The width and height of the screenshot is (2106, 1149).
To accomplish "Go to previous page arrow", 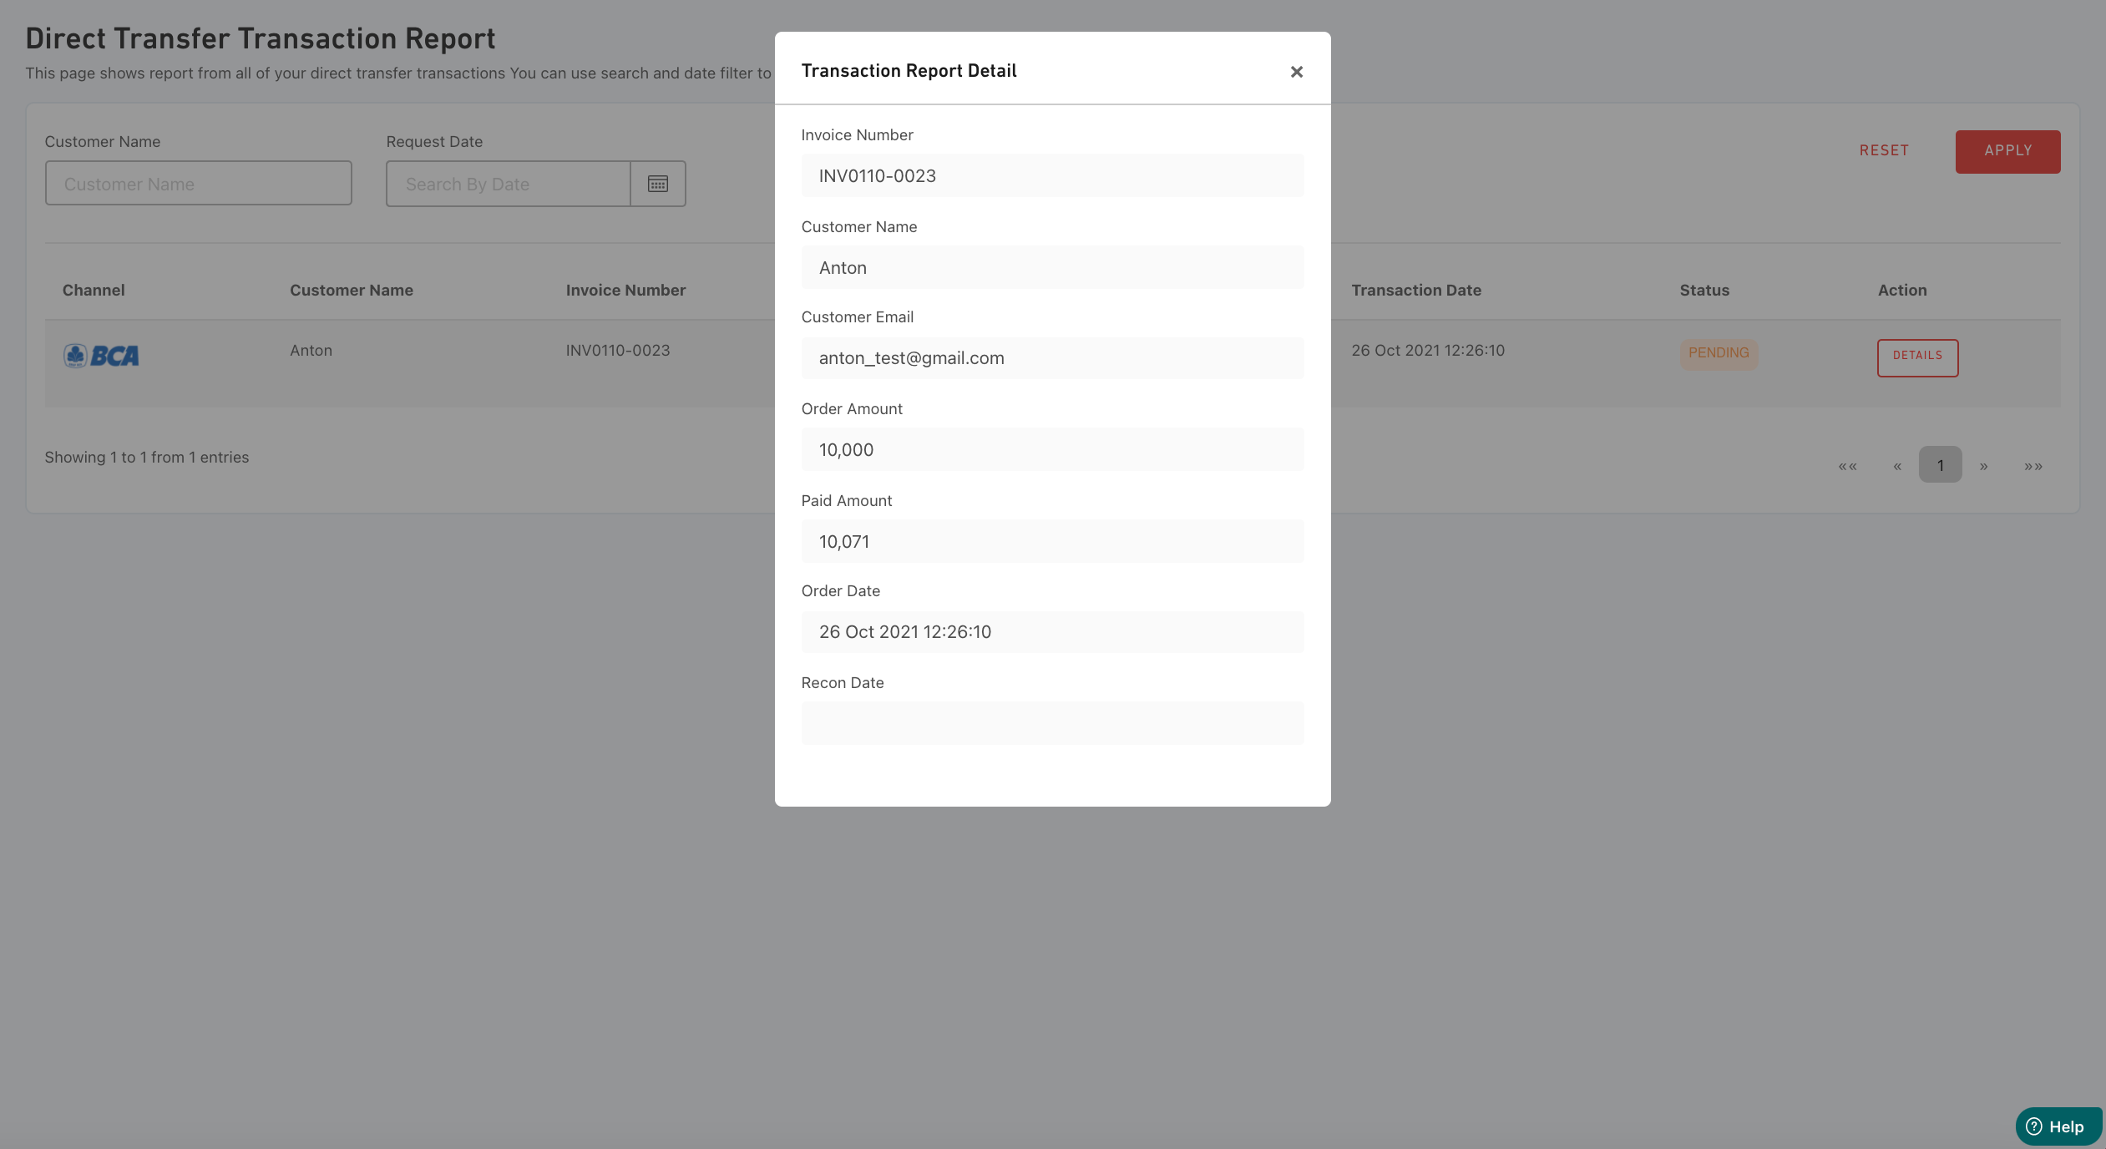I will [x=1896, y=465].
